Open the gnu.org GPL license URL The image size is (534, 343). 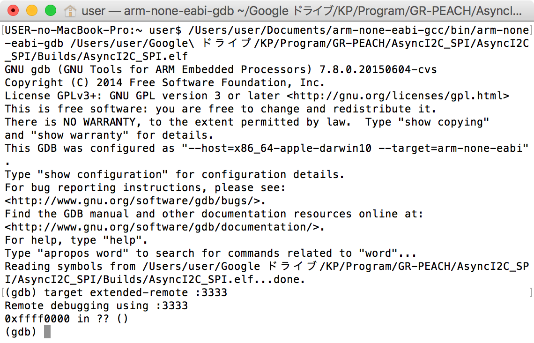(x=398, y=96)
